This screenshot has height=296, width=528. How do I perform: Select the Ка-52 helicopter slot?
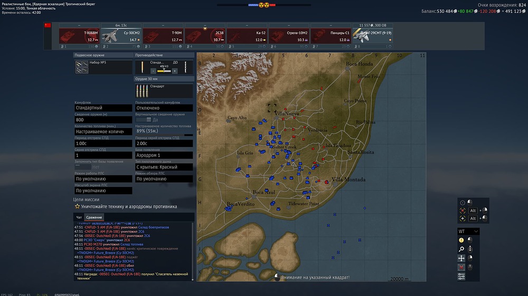click(247, 36)
